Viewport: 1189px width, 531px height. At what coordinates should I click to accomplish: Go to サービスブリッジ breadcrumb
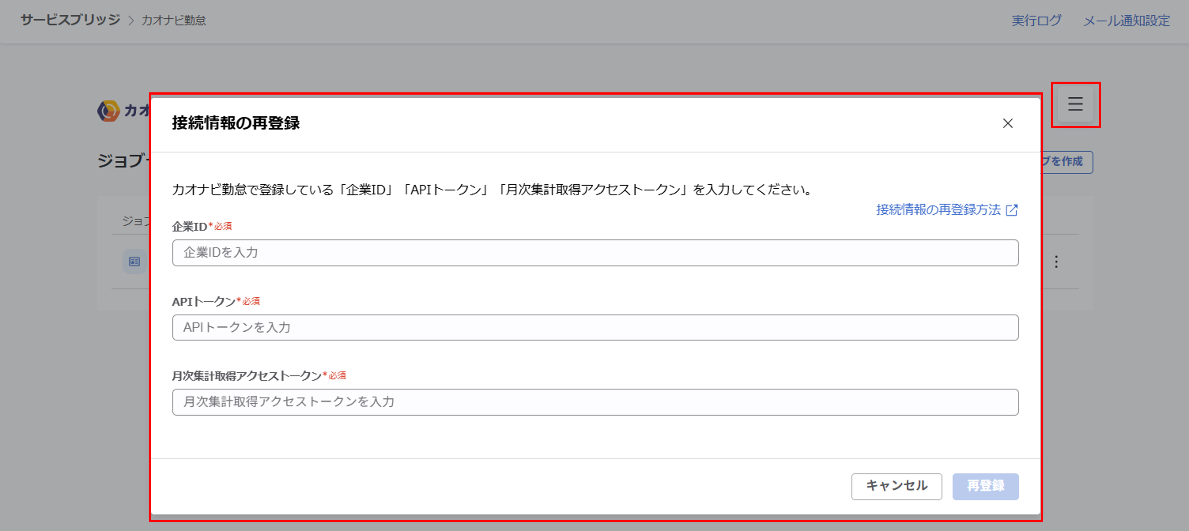pyautogui.click(x=70, y=20)
